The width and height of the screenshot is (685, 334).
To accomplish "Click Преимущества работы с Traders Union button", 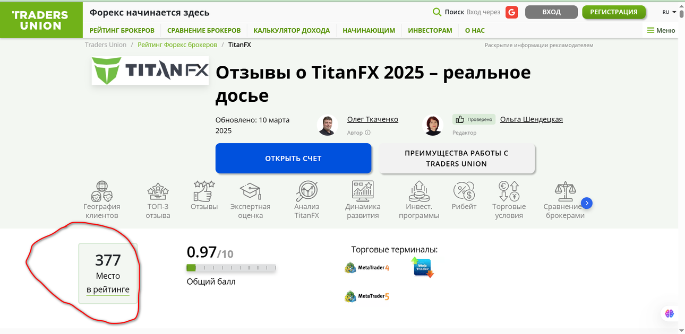I will 457,158.
